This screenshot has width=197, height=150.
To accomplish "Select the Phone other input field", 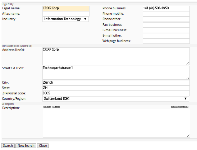I will click(x=166, y=19).
